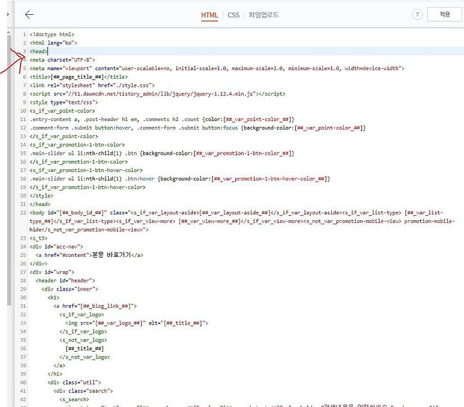The width and height of the screenshot is (464, 407).
Task: Click the meta charset="UTF-8" line
Action: tap(62, 60)
